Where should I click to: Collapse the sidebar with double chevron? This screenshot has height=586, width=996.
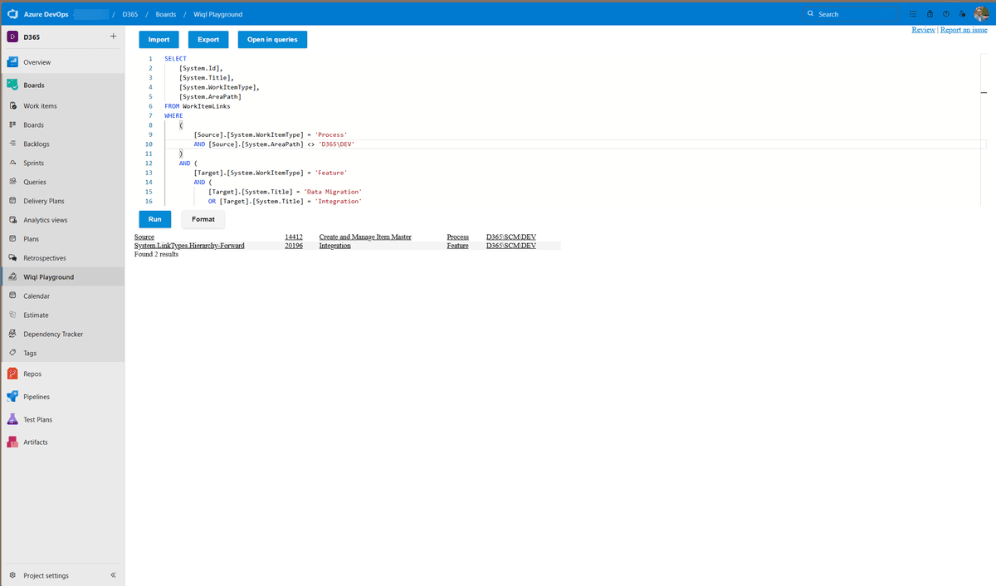pos(113,575)
